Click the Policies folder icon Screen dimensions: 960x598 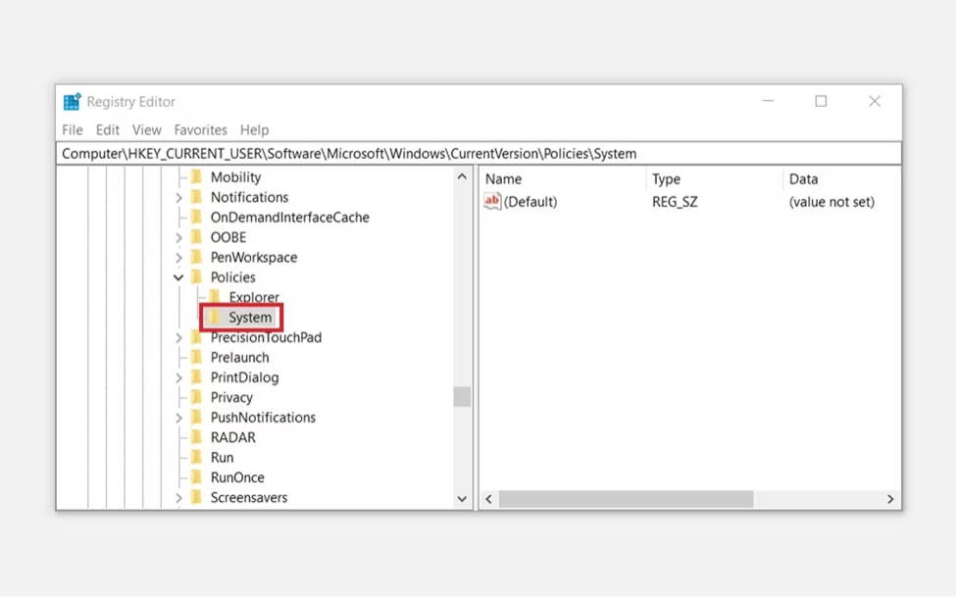(196, 277)
